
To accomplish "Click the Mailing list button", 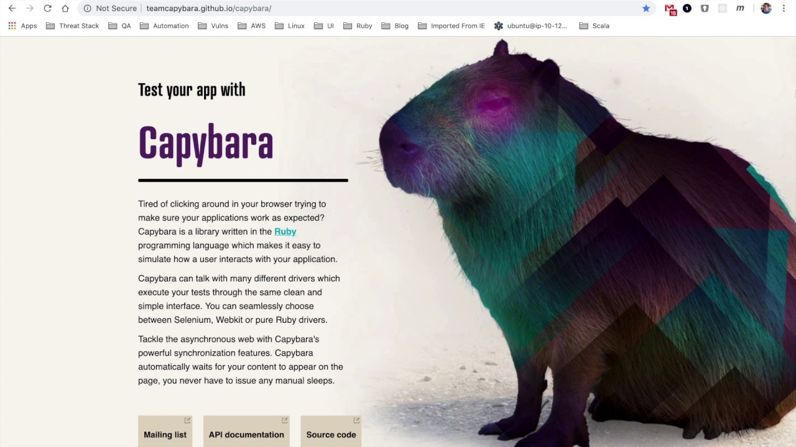I will click(x=165, y=434).
